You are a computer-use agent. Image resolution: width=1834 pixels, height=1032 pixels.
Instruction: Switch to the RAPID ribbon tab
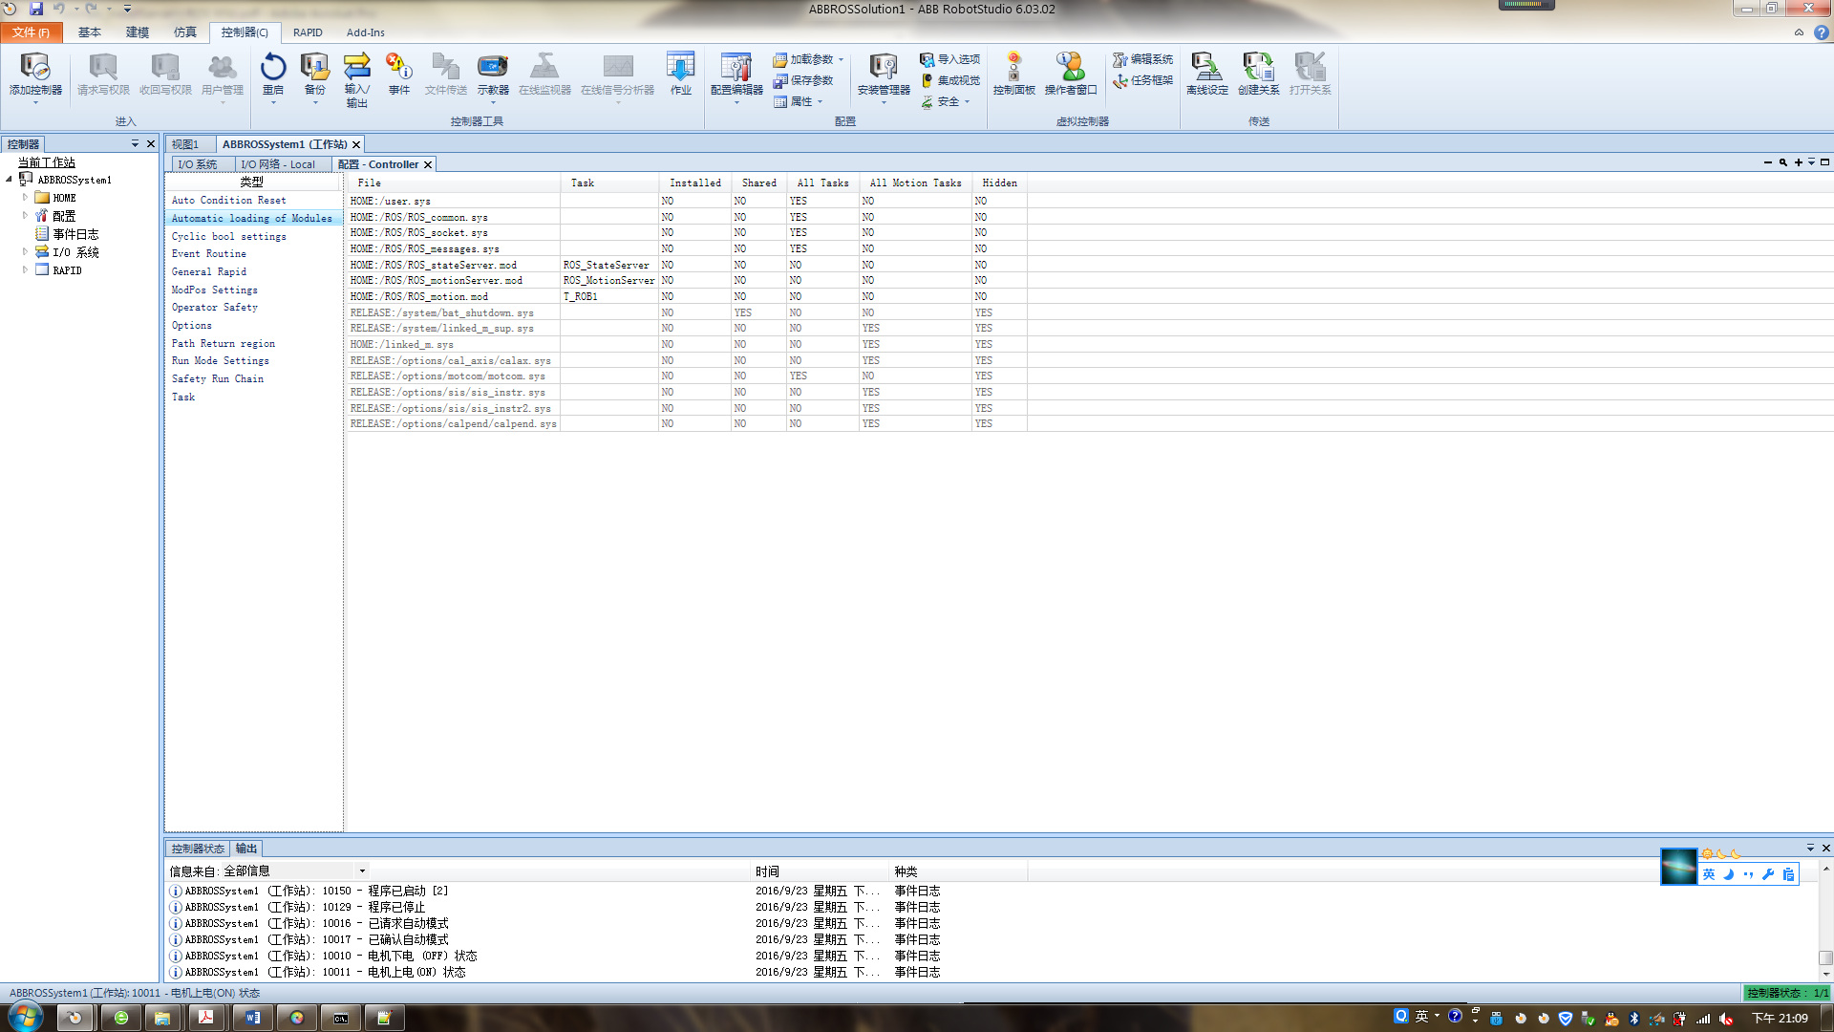(x=308, y=32)
